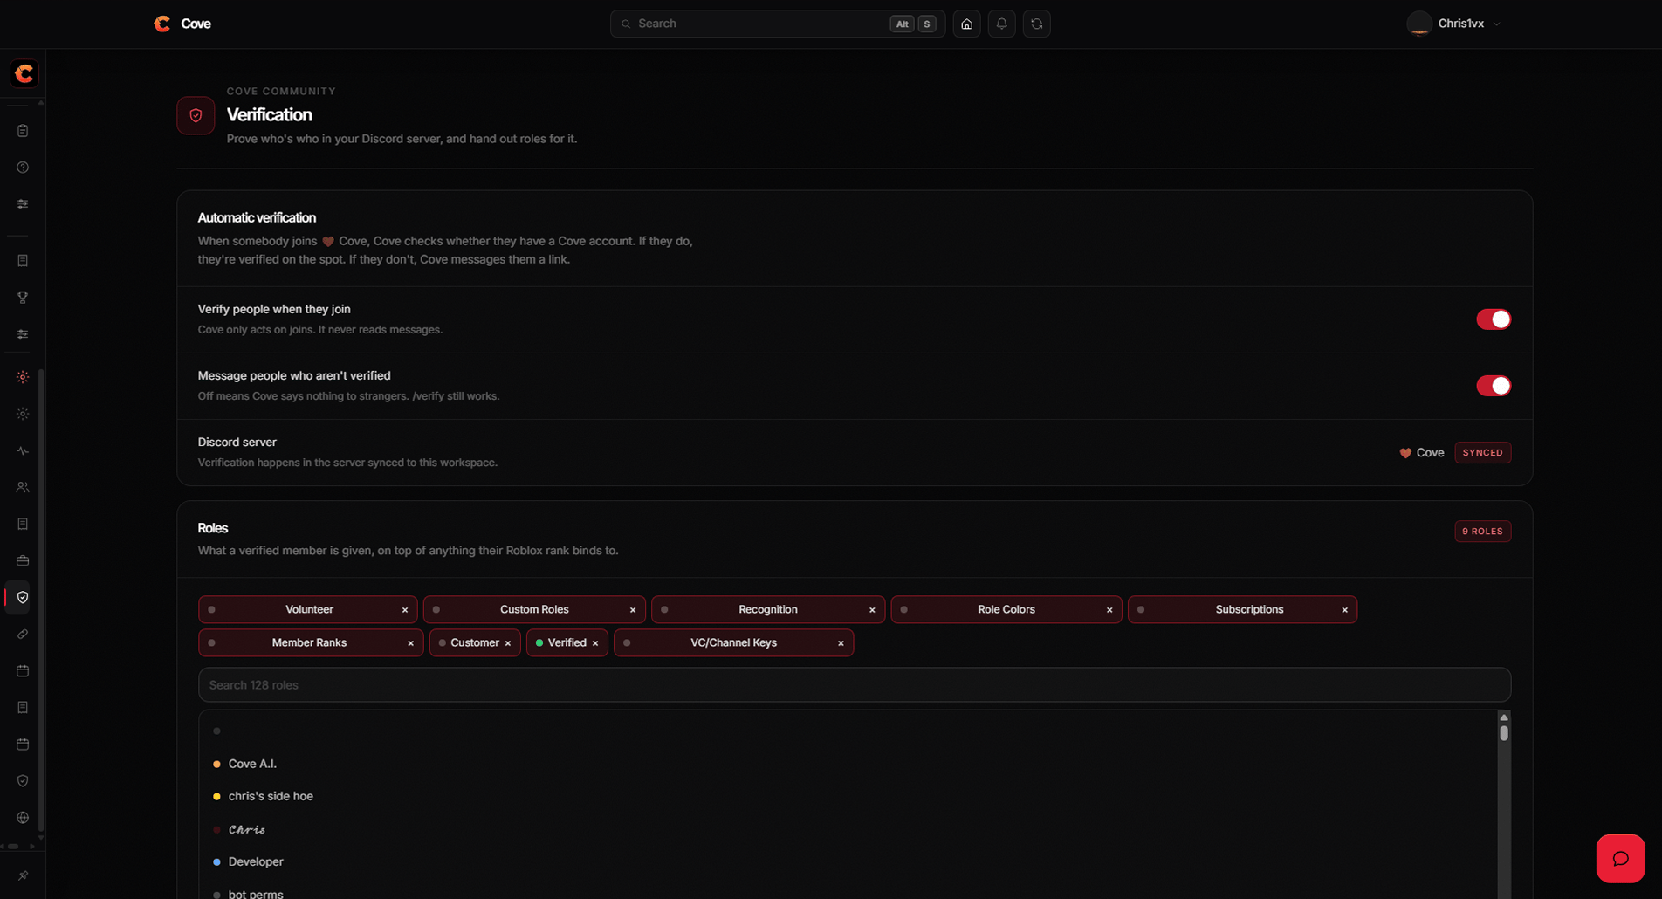1662x899 pixels.
Task: Click the Subscriptions role chip label
Action: pos(1249,610)
